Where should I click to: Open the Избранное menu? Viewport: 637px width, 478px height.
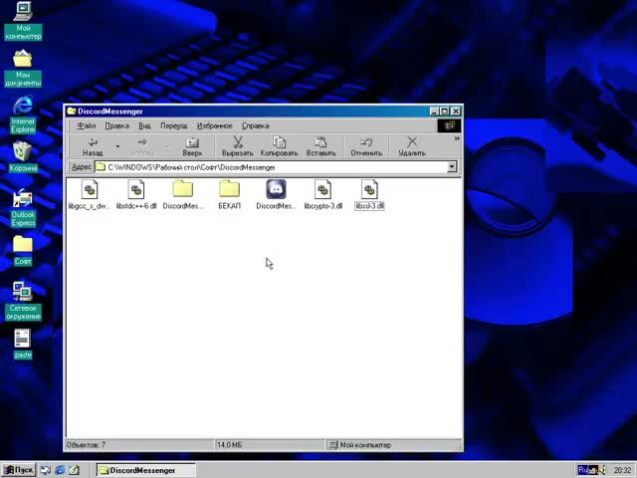214,125
